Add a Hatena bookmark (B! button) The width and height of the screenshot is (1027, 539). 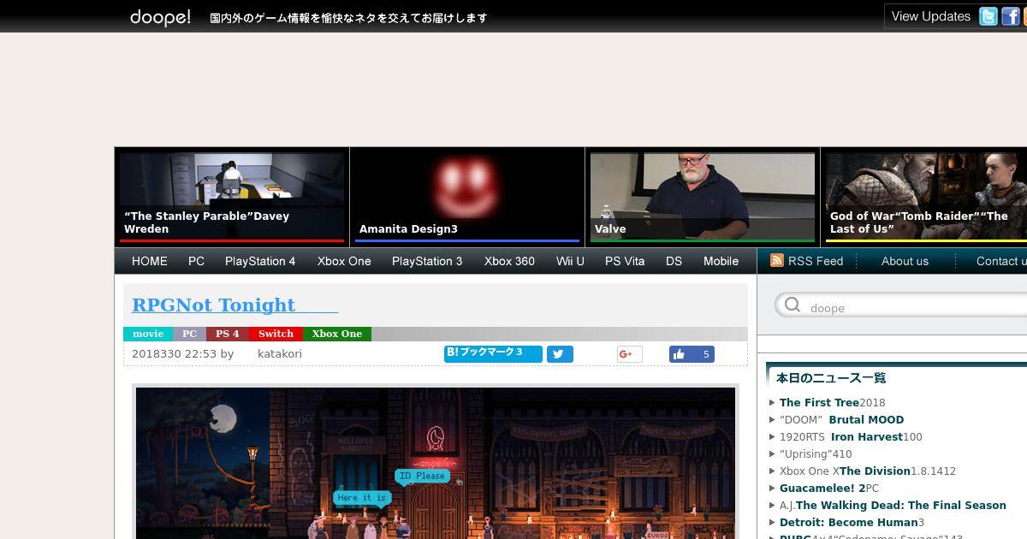tap(493, 353)
